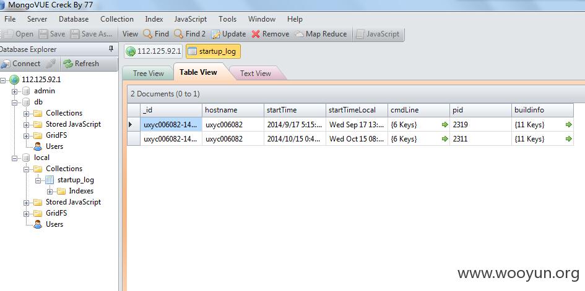Viewport: 585px width, 291px height.
Task: Open the JavaScript menu
Action: coord(190,19)
